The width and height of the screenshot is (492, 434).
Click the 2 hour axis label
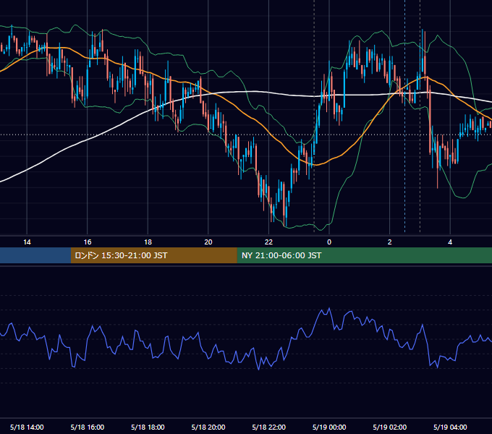390,242
